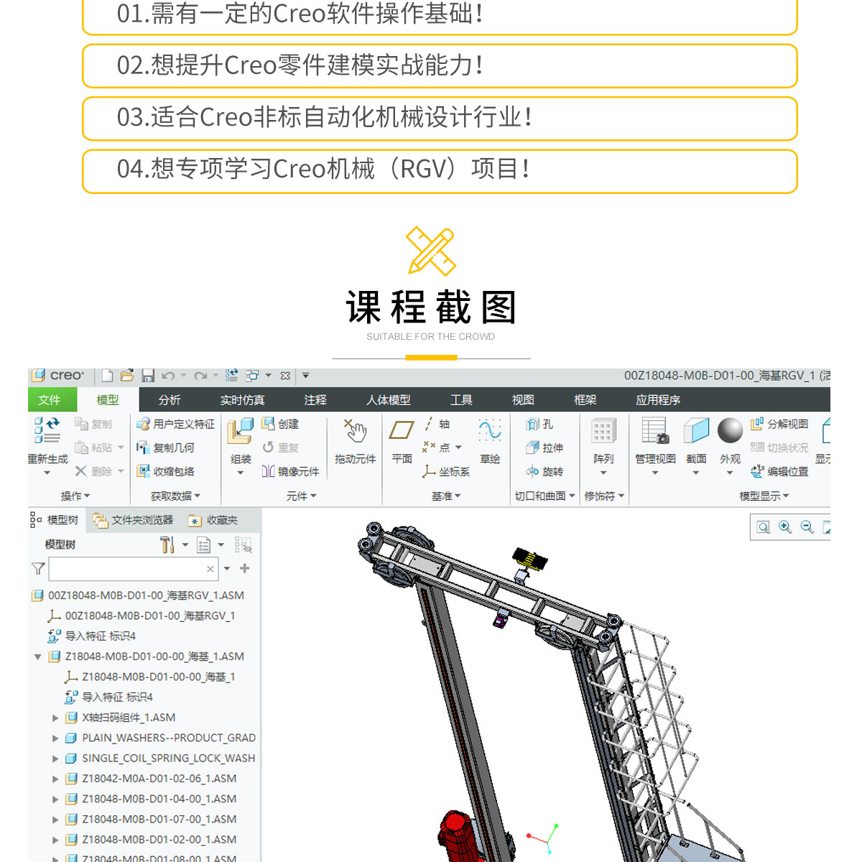The width and height of the screenshot is (862, 862).
Task: Expand the Z18042-M0A-D01-02-06_1.ASM node
Action: [55, 779]
